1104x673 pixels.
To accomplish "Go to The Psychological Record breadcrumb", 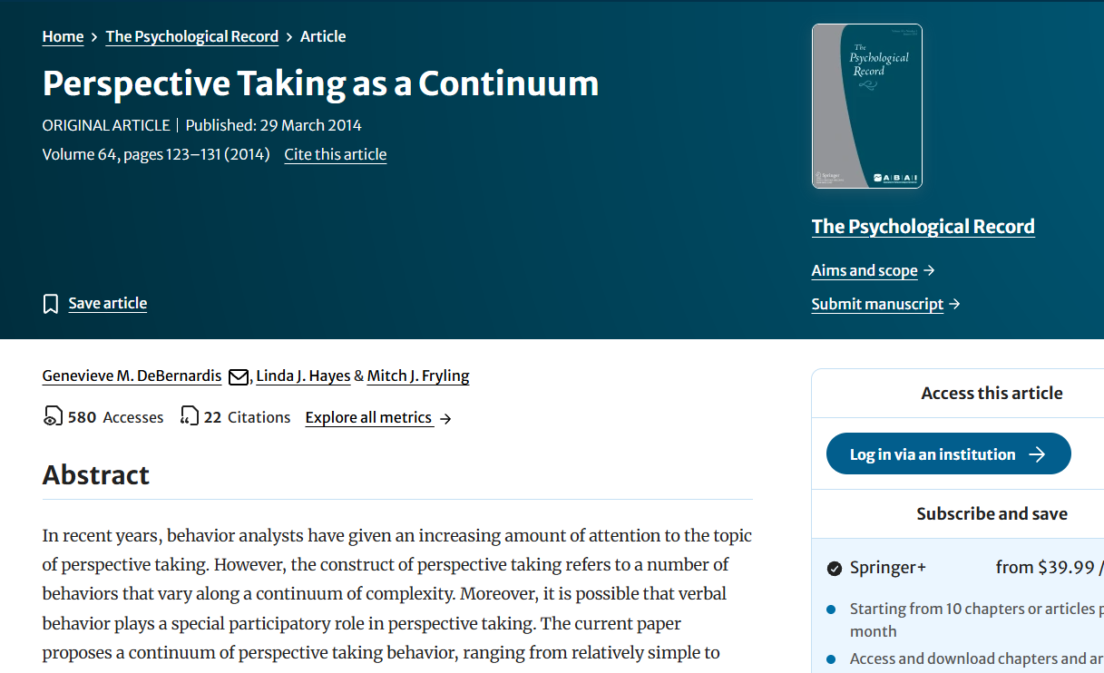I will 192,36.
